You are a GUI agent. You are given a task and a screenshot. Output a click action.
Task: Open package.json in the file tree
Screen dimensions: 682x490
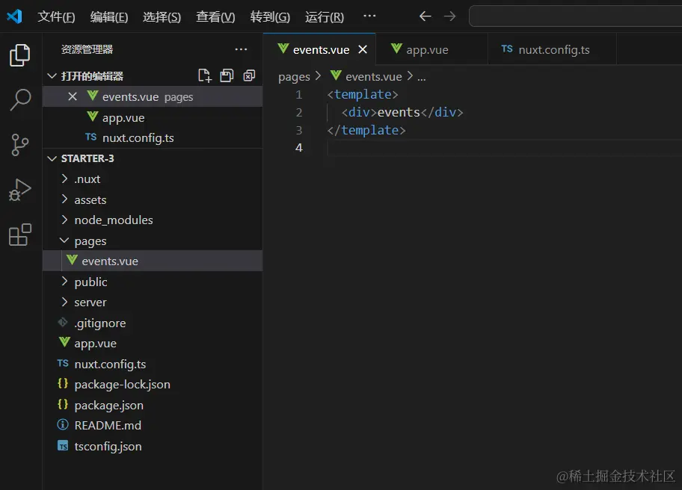click(x=153, y=405)
